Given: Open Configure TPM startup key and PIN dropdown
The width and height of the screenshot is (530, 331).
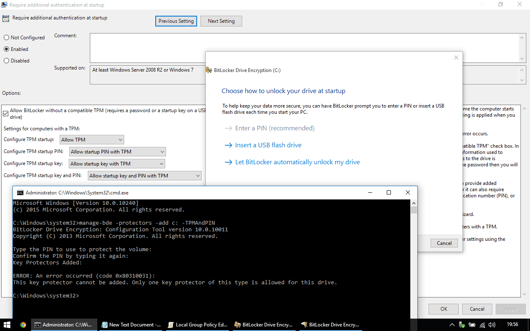Looking at the screenshot, I should click(145, 176).
